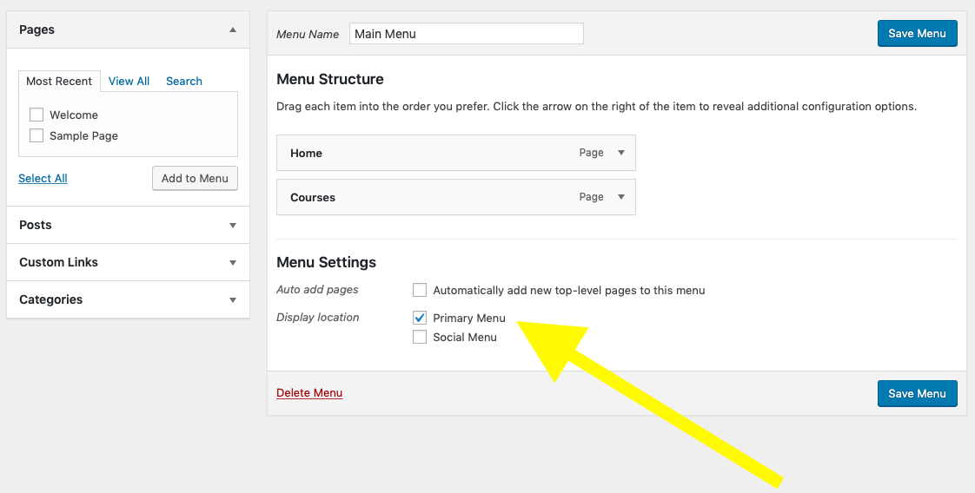Open Home menu item options arrow
The width and height of the screenshot is (975, 493).
(x=620, y=153)
